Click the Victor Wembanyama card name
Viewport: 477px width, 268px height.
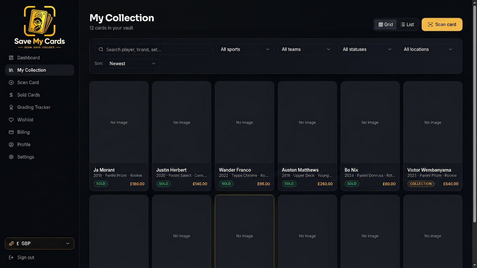[429, 170]
